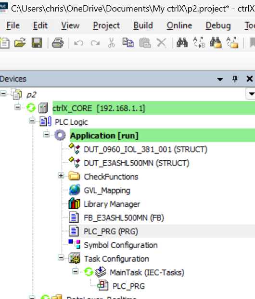
Task: Select PLC_PRG (PRG) program
Action: pyautogui.click(x=111, y=231)
